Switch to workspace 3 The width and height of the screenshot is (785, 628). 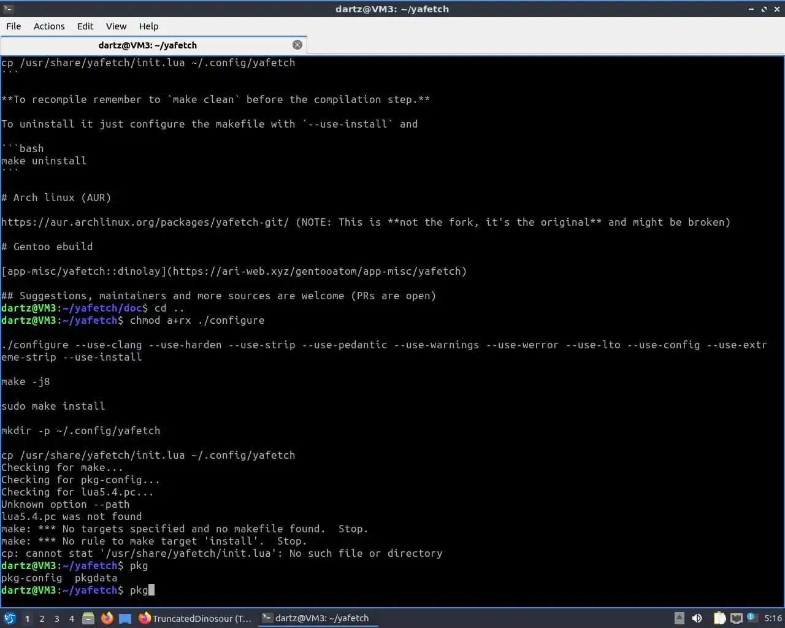coord(56,619)
